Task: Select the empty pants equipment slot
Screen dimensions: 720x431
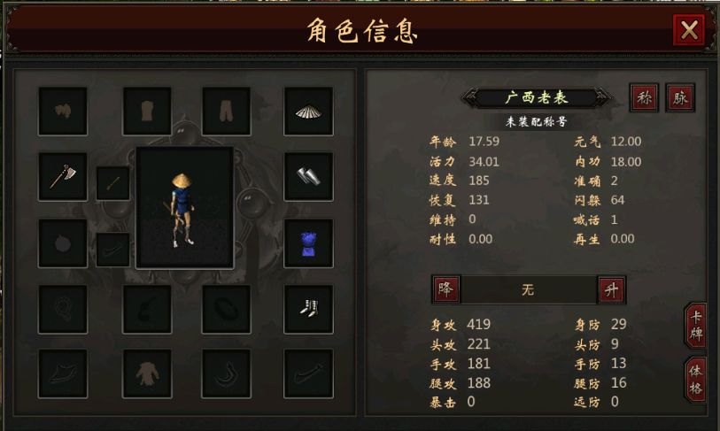Action: pyautogui.click(x=227, y=112)
